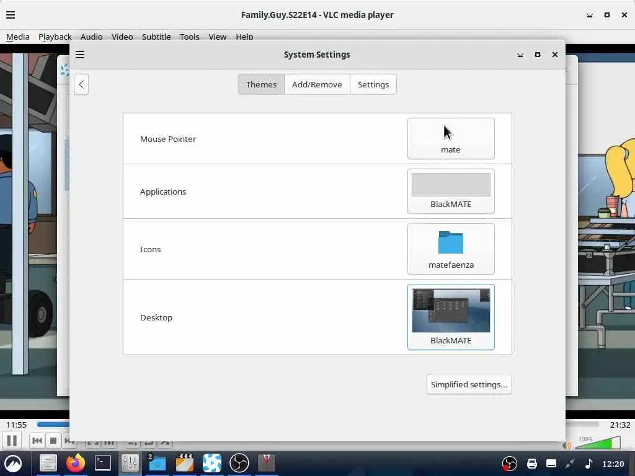Open the View menu in VLC
635x476 pixels.
coord(218,37)
